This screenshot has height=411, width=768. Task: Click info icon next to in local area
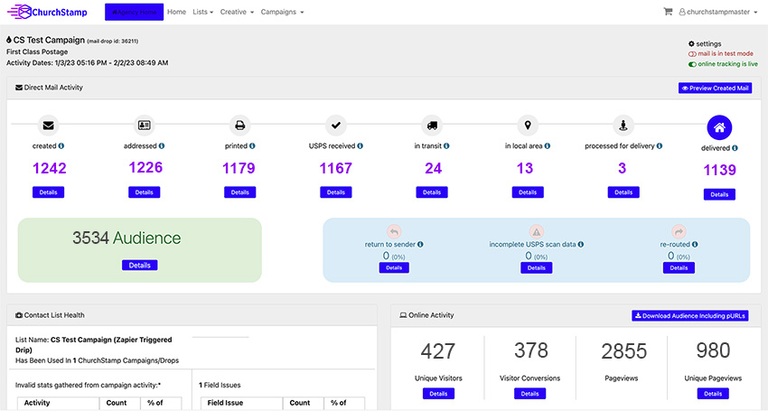pyautogui.click(x=548, y=146)
